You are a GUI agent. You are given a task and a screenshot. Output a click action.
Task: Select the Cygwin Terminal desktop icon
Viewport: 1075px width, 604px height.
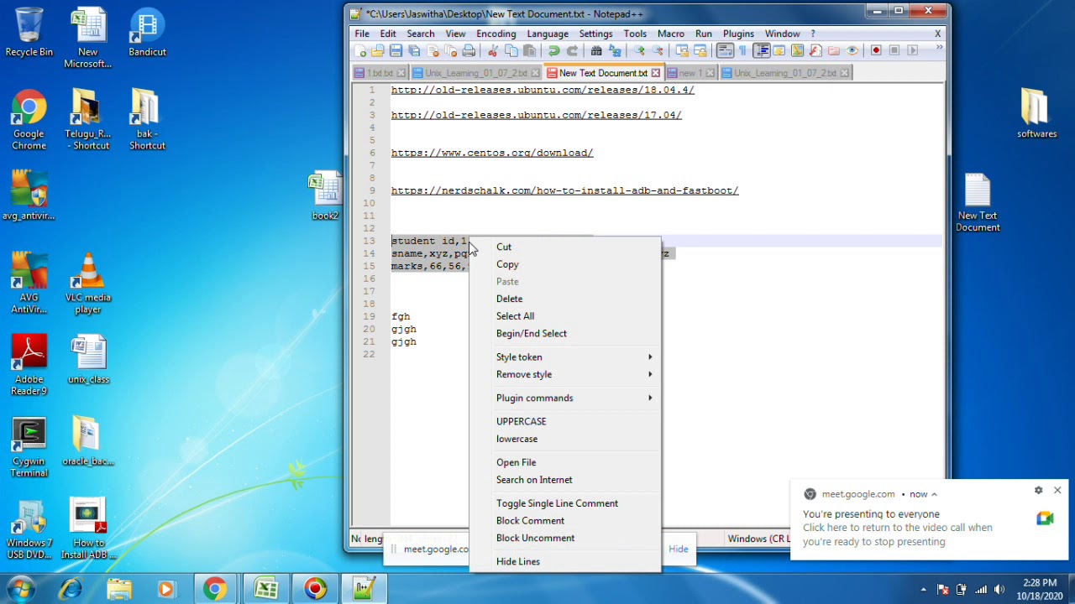point(29,449)
